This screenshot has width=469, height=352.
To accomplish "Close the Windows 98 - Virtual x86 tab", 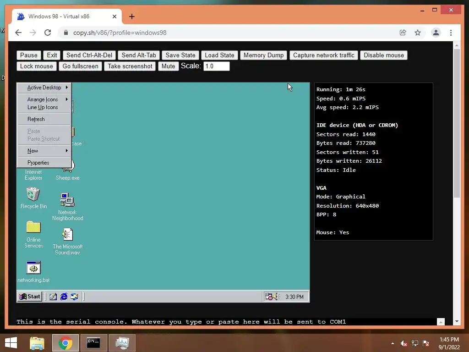I will [114, 16].
